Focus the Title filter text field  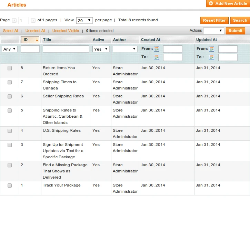(66, 49)
